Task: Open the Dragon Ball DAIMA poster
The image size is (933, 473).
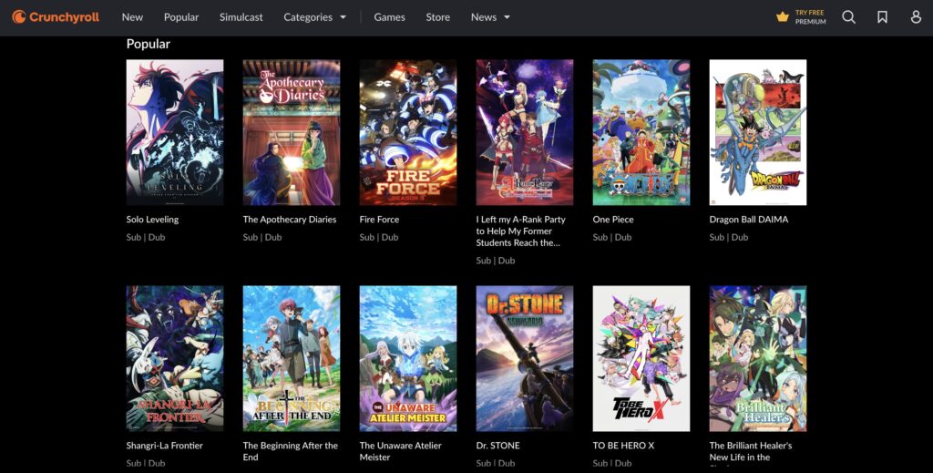Action: click(758, 132)
